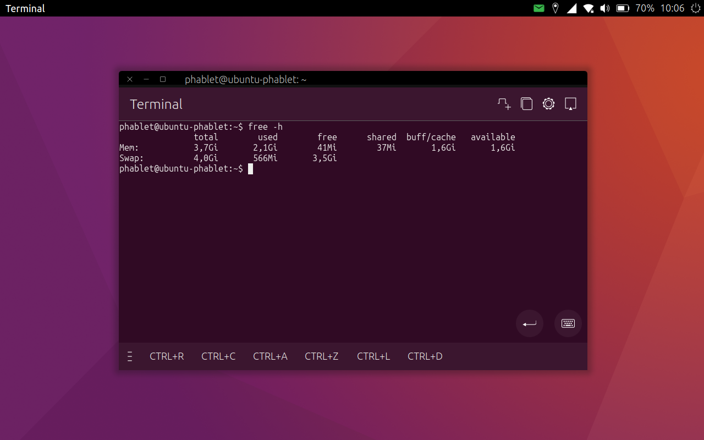The height and width of the screenshot is (440, 704).
Task: Tap the round Enter key button
Action: point(530,323)
